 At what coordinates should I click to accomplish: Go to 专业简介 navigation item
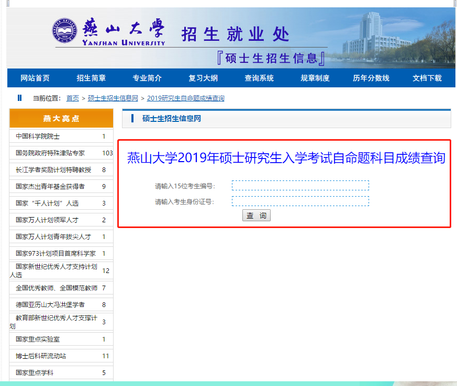[147, 78]
